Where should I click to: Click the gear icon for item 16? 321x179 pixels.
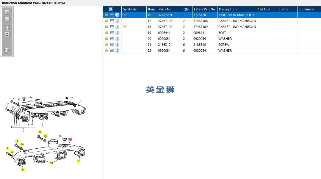coord(107,15)
